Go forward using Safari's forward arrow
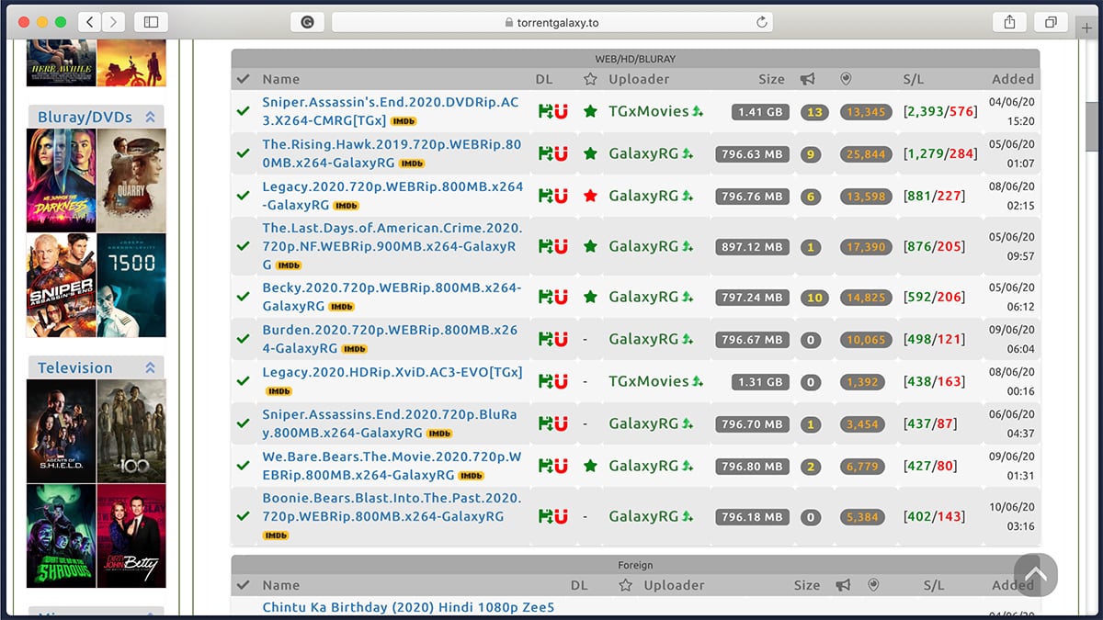Screen dimensions: 1103x620 pyautogui.click(x=114, y=21)
